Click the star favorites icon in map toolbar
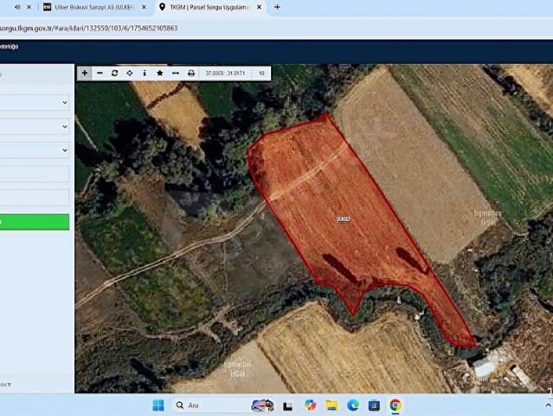The height and width of the screenshot is (416, 553). coord(160,73)
